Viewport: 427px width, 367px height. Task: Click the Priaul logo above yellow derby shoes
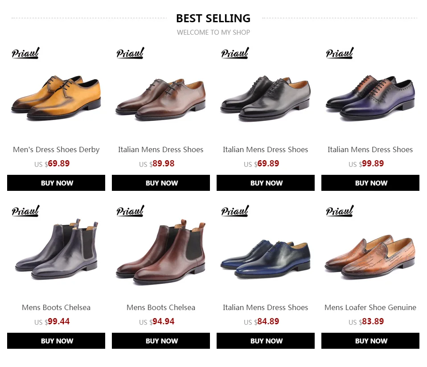pos(25,53)
